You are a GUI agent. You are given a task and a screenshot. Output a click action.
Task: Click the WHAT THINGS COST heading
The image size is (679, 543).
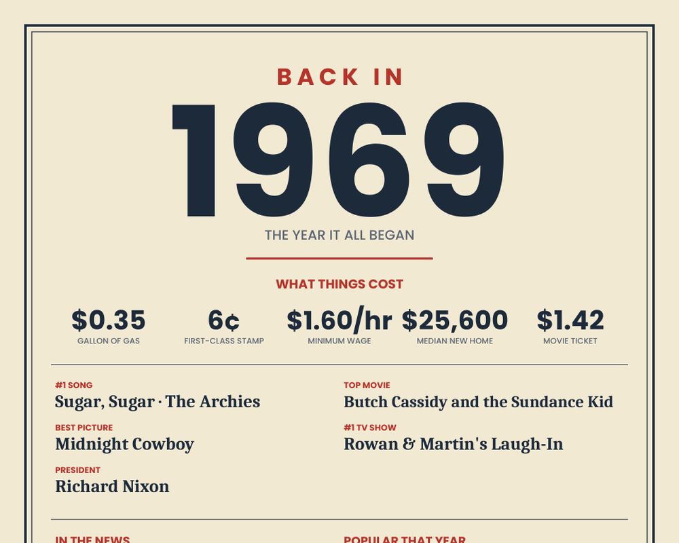point(339,284)
